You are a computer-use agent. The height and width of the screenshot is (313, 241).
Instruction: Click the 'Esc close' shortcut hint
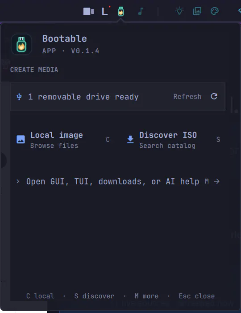197,296
